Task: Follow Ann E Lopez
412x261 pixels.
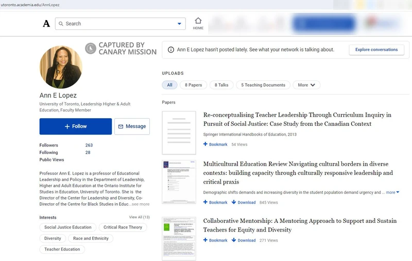Action: (x=76, y=126)
